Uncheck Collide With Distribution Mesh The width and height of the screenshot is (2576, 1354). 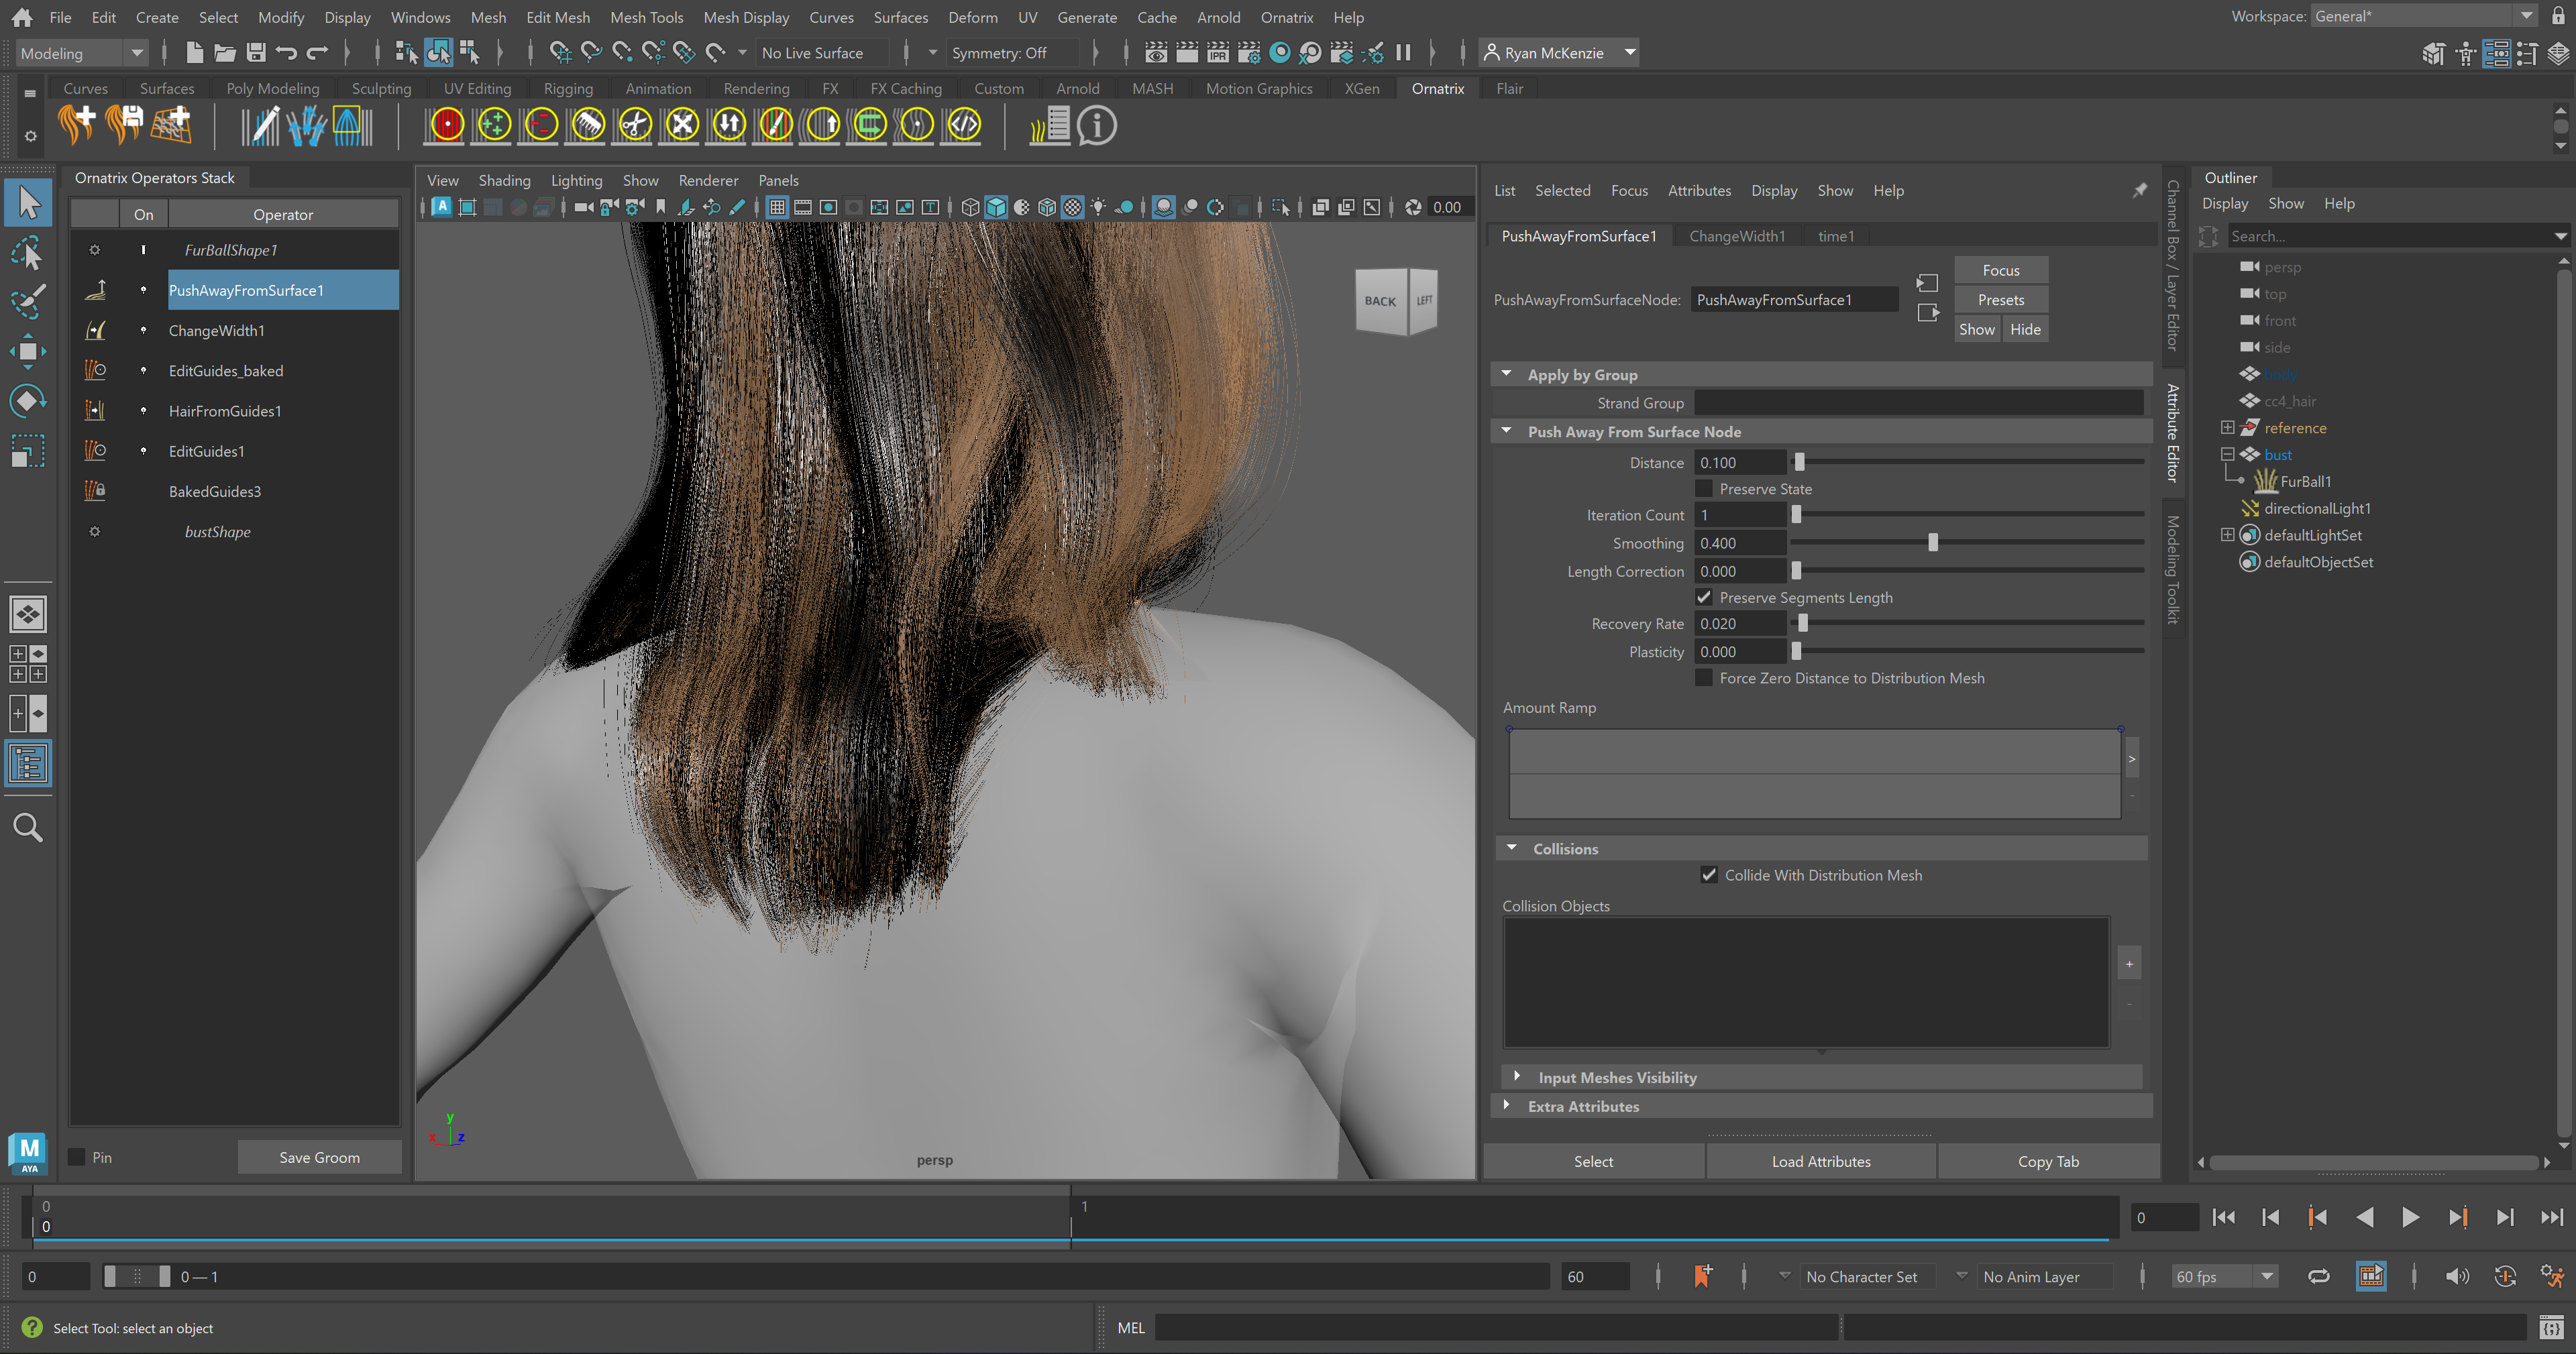[1709, 875]
